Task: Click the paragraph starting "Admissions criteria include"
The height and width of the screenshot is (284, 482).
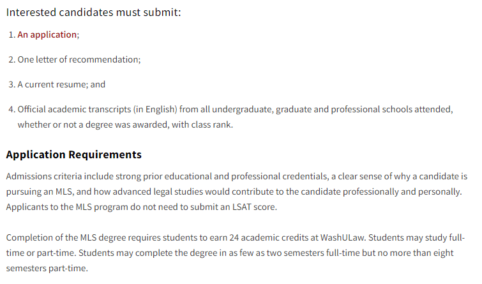Action: (237, 191)
